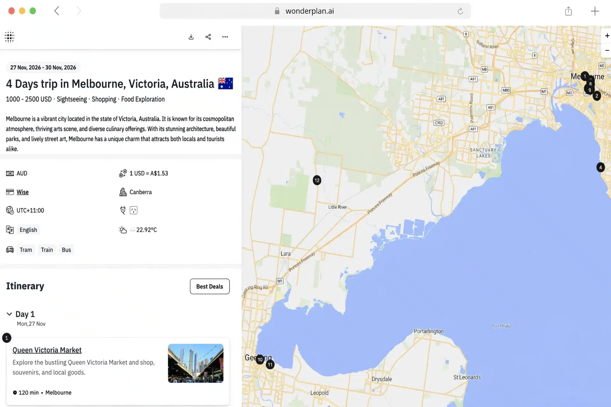Select the Bus transport tag

66,250
